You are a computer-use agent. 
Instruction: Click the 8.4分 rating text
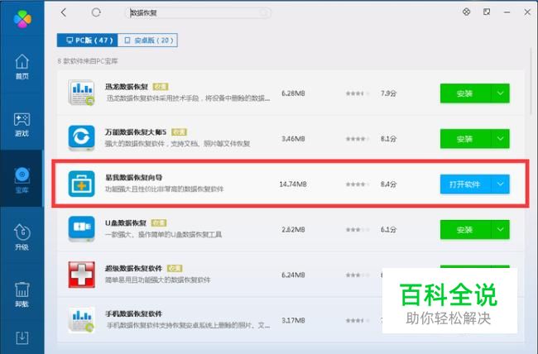(388, 184)
